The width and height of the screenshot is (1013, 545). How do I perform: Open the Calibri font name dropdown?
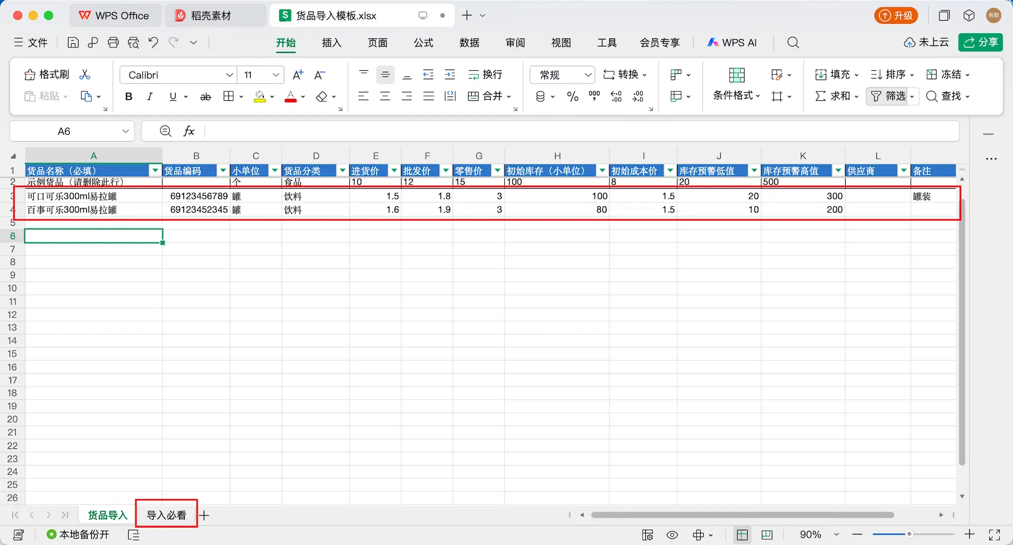230,75
